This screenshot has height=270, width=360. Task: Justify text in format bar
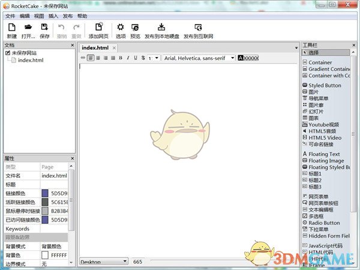point(113,58)
